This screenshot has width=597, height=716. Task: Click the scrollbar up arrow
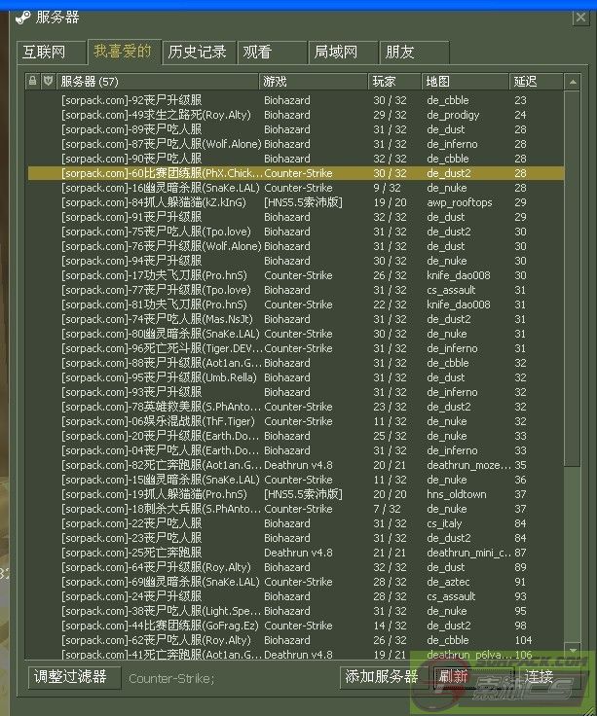coord(573,81)
